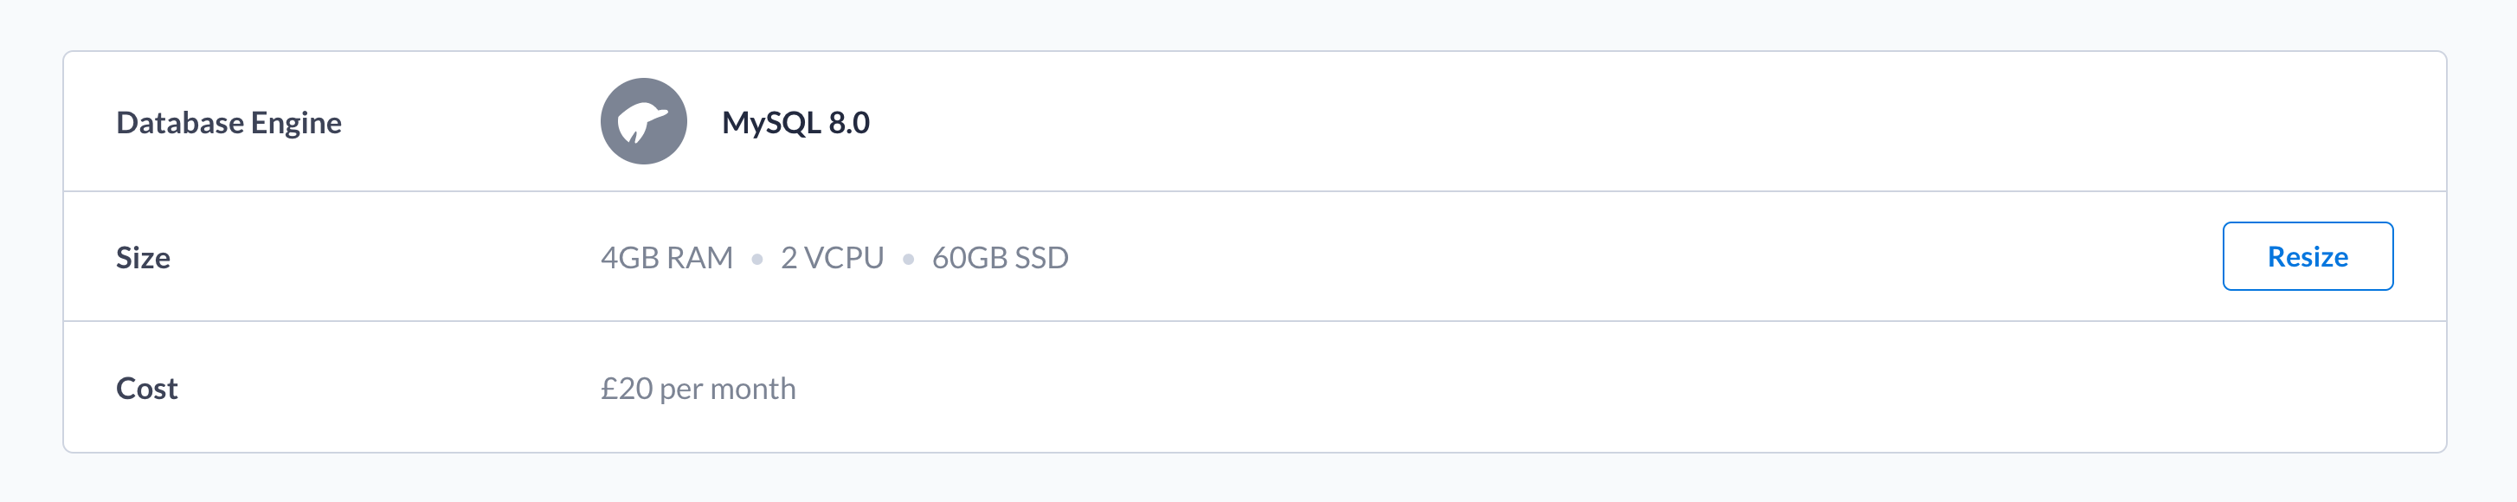Click the dot separator after 4GB RAM

coord(756,259)
